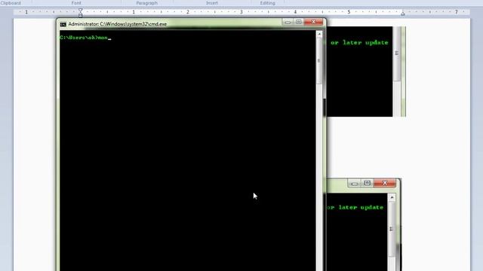Click the Font group label in ribbon
The image size is (483, 271).
click(x=76, y=3)
